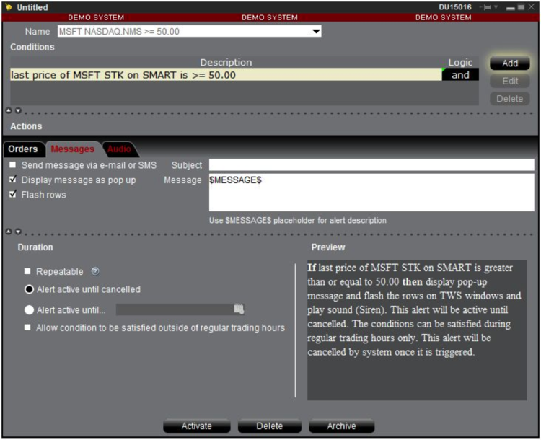The image size is (541, 440).
Task: Click into the Subject input field
Action: 371,164
